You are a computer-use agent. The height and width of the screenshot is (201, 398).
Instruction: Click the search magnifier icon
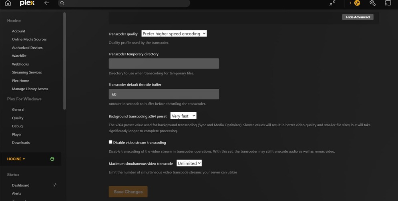(62, 3)
